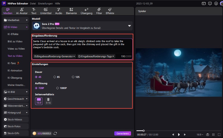Viewport: 223px width, 138px height.
Task: Select 4S duration
Action: click(38, 77)
